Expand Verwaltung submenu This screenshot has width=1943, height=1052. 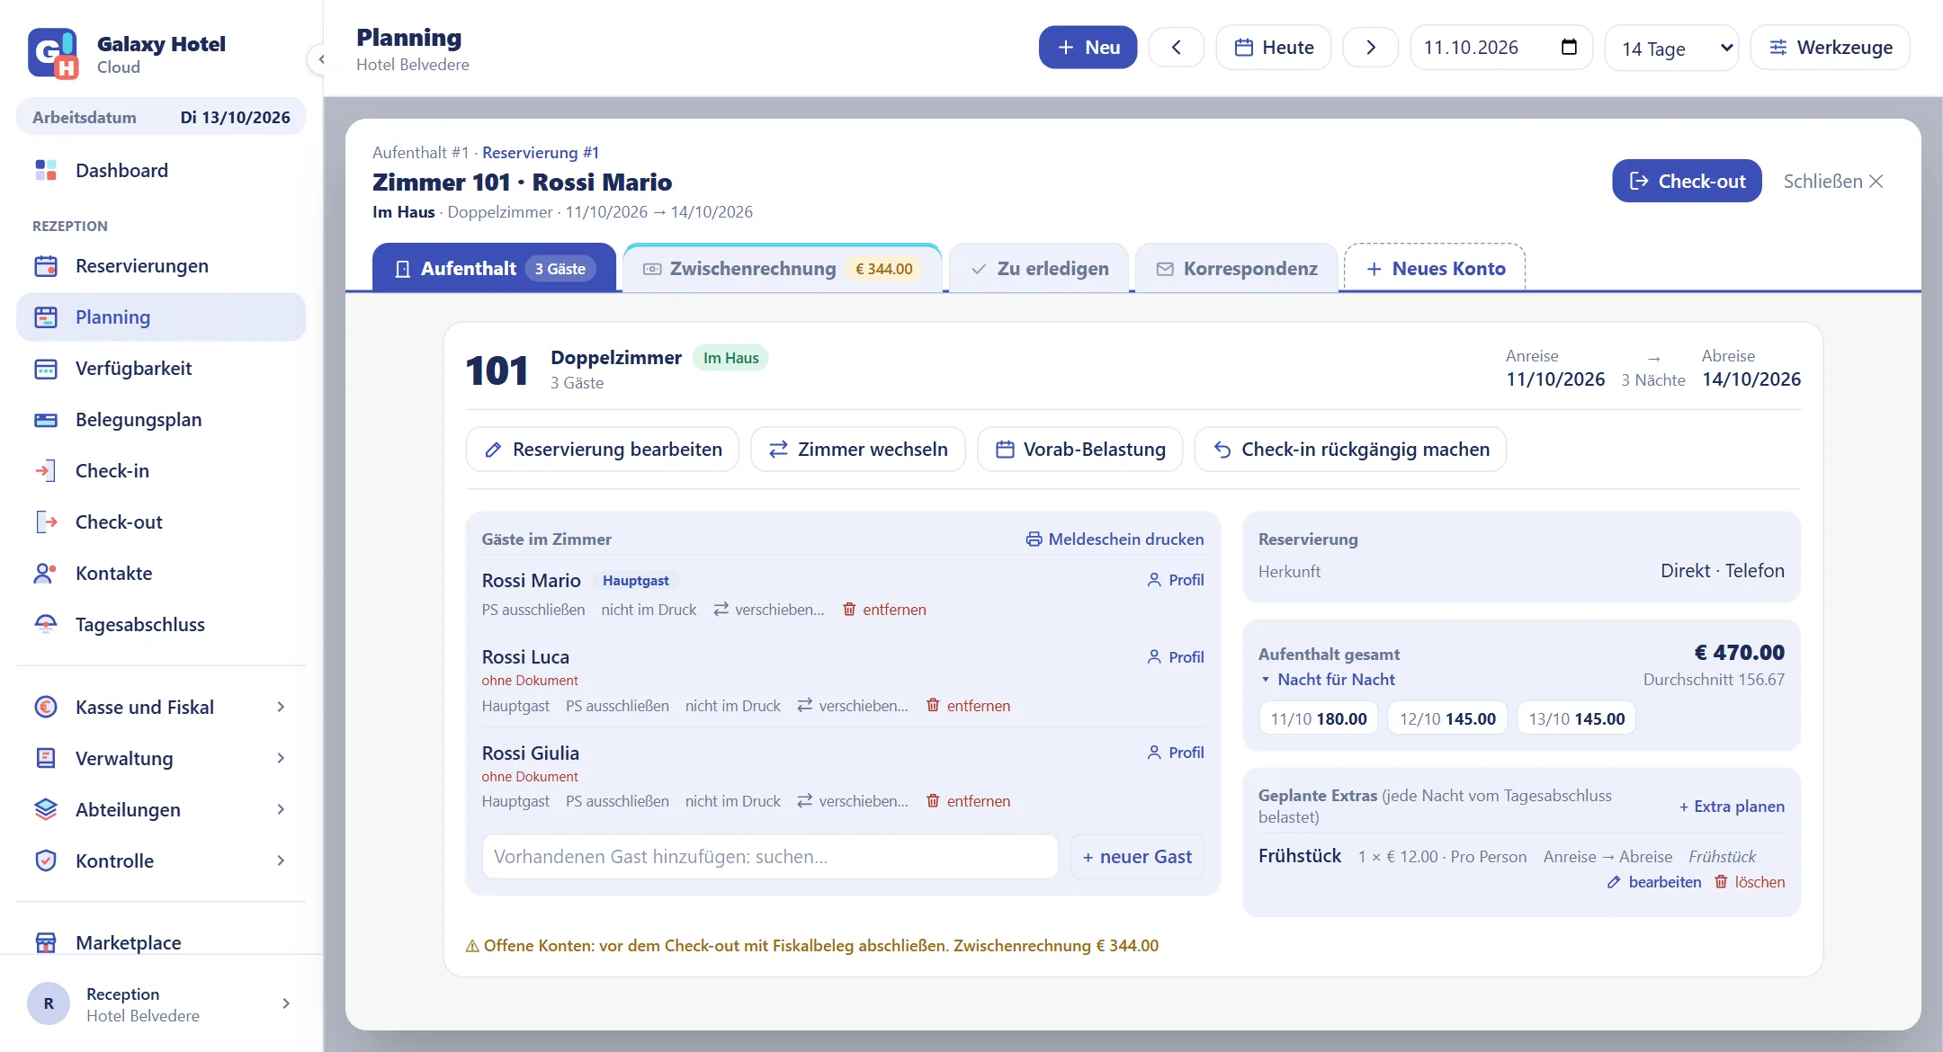[161, 759]
